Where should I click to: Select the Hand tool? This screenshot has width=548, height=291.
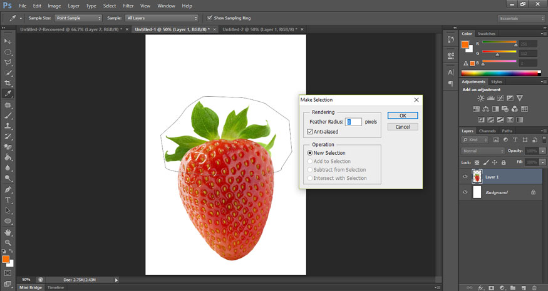click(8, 232)
